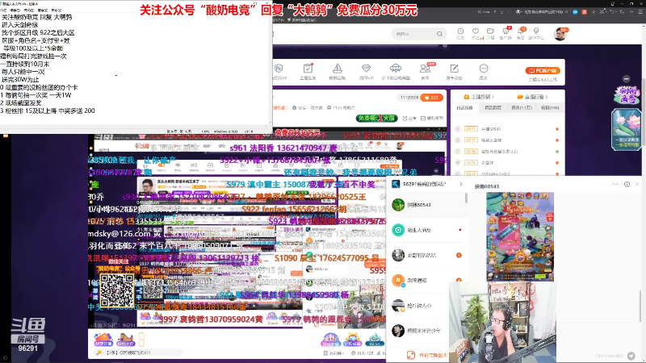Image resolution: width=646 pixels, height=363 pixels.
Task: Open the game screenshot image in chat
Action: point(520,236)
